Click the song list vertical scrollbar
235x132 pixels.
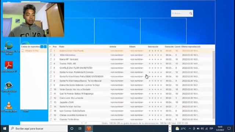[214, 85]
